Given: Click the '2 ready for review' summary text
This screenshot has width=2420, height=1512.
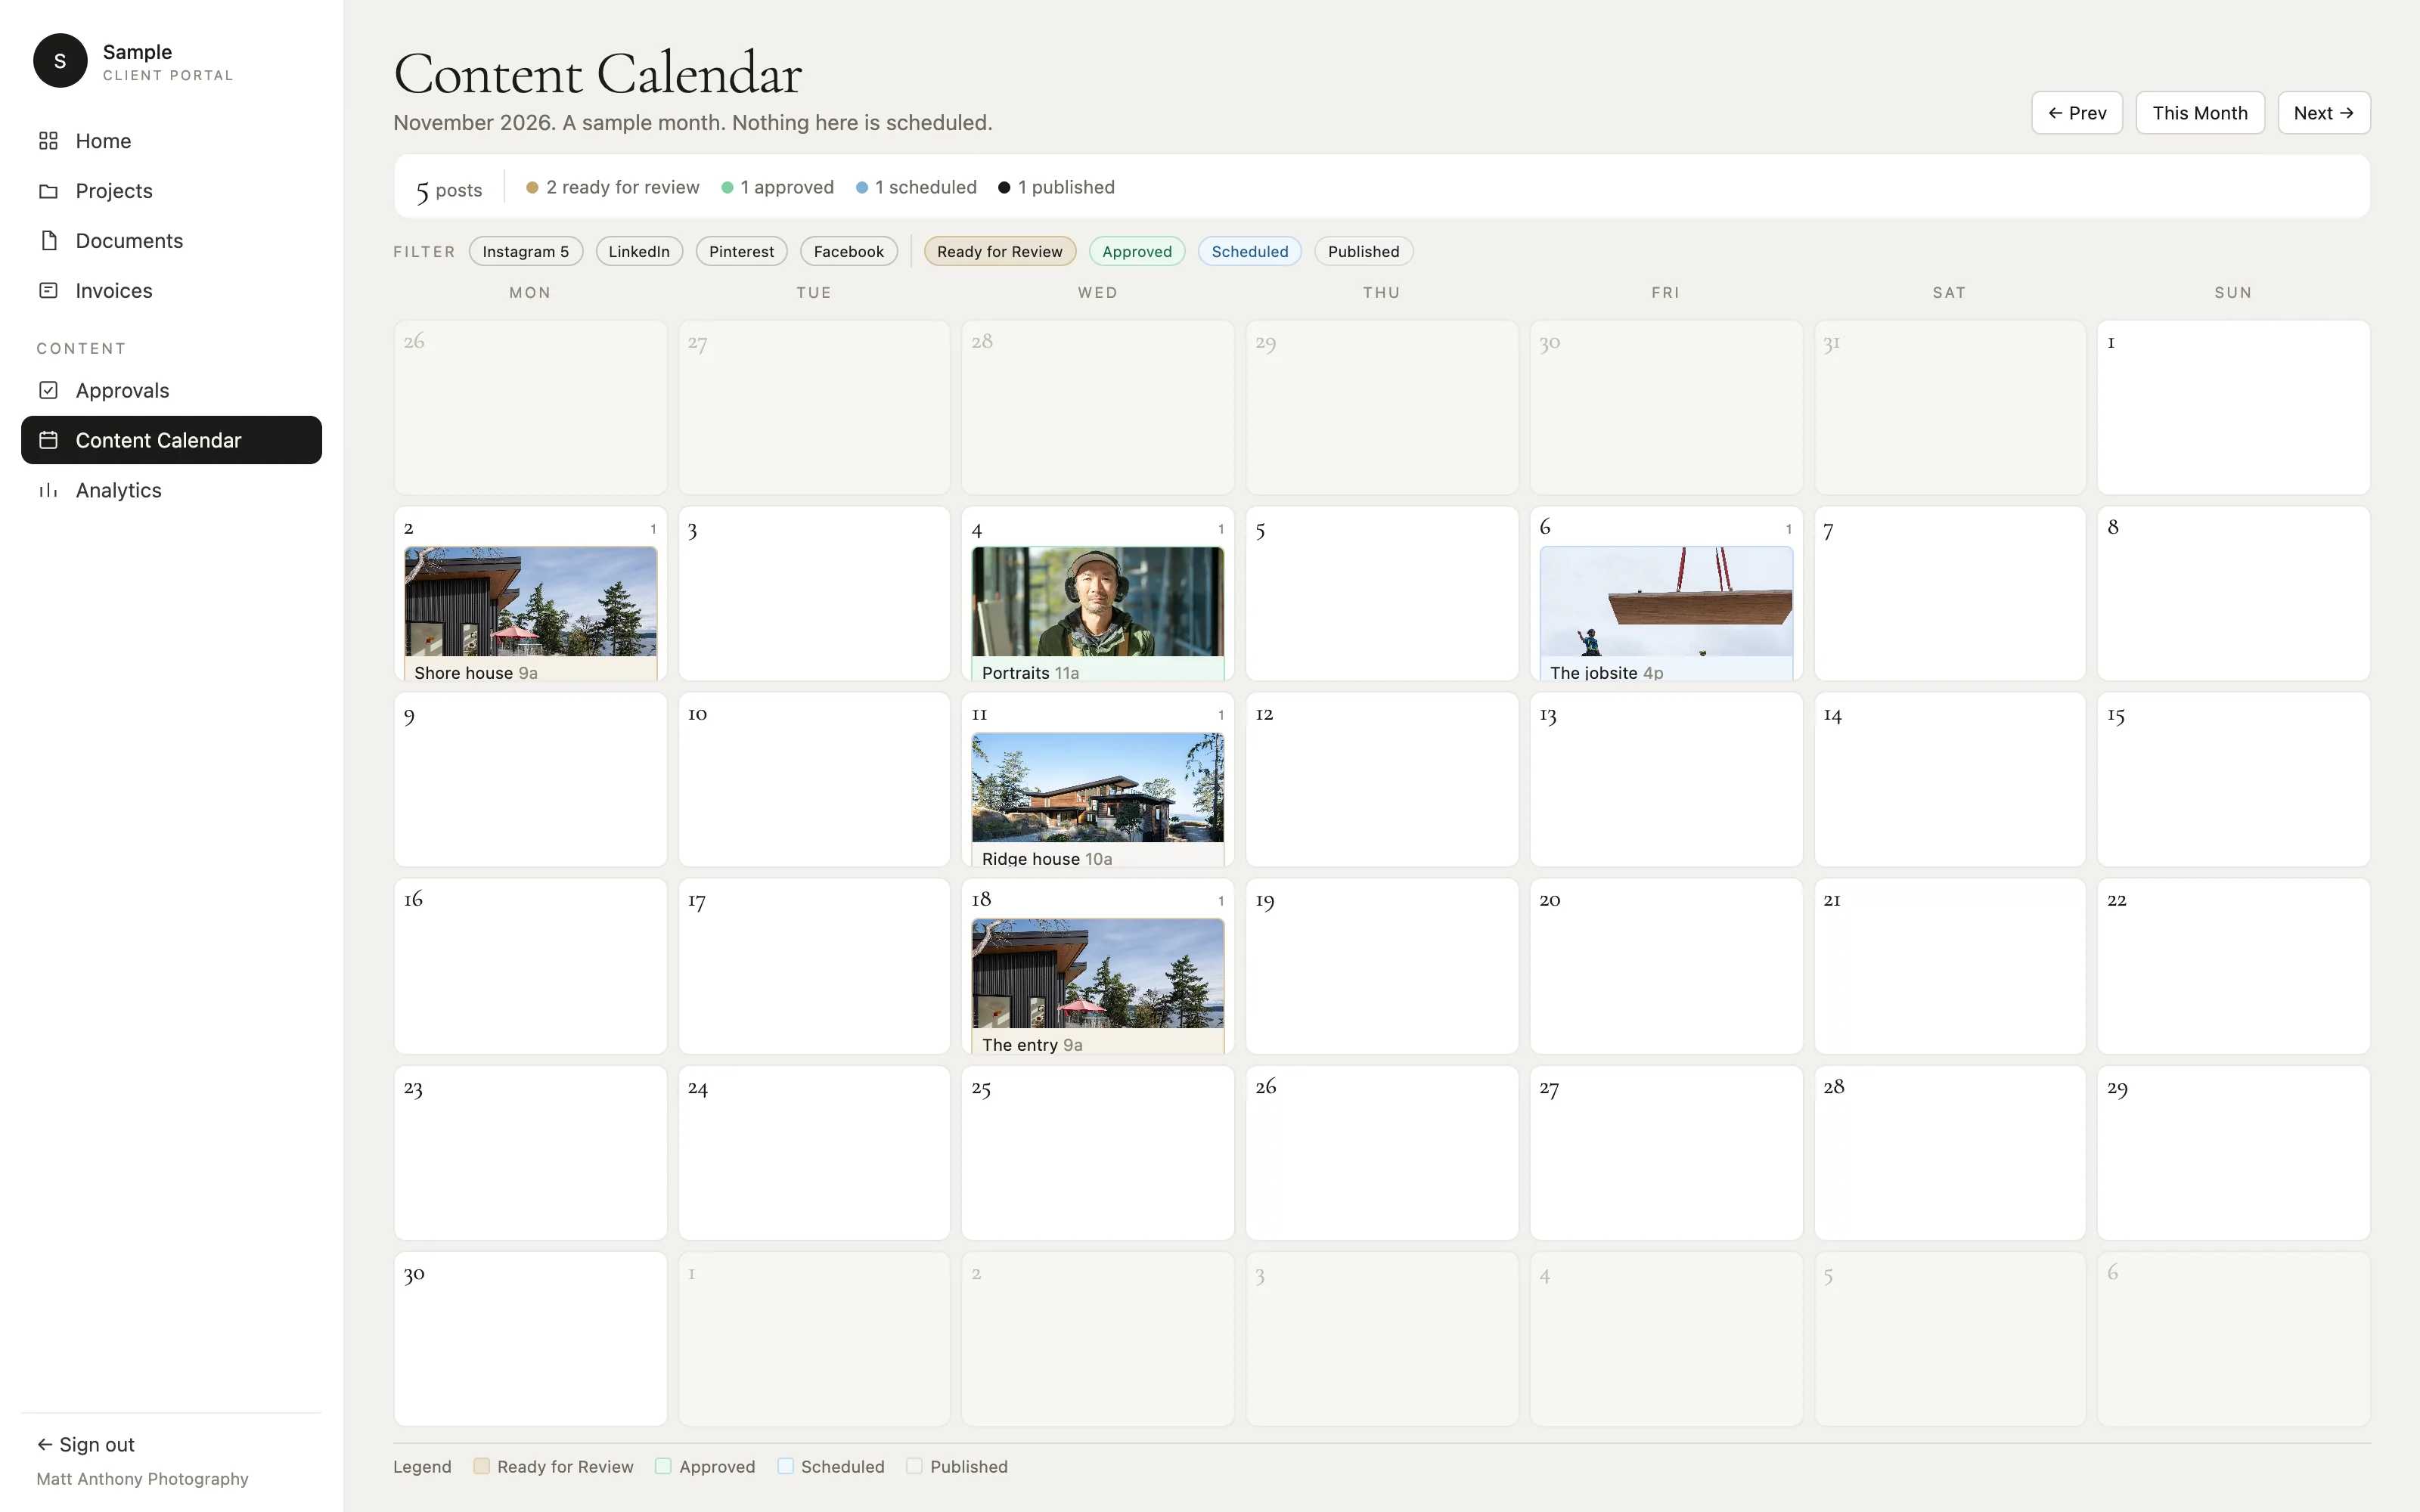Looking at the screenshot, I should 622,187.
